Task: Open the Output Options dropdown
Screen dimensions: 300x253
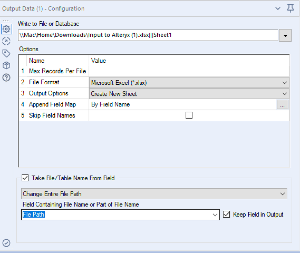Action: tap(189, 94)
